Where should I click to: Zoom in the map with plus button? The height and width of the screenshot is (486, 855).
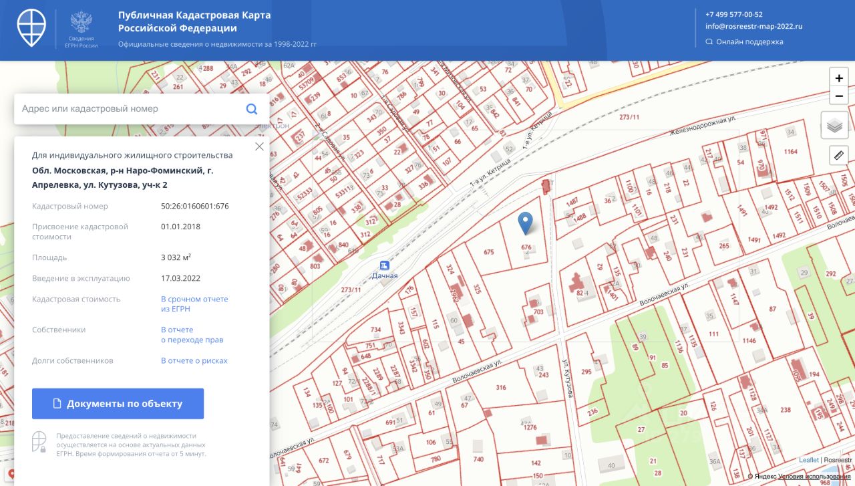pyautogui.click(x=839, y=78)
